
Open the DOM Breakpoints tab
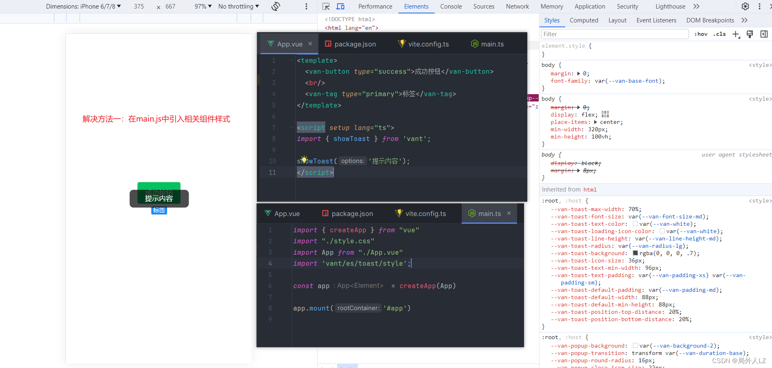click(710, 20)
